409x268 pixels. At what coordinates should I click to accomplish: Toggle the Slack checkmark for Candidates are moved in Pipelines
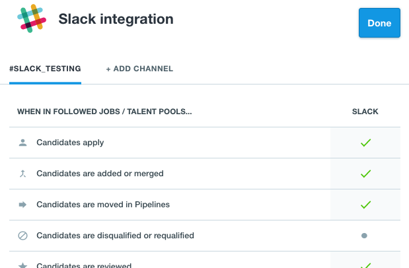point(365,205)
